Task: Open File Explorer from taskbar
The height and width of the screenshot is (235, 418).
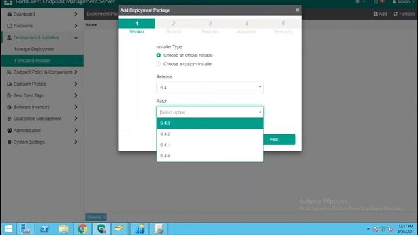Action: coord(63,229)
